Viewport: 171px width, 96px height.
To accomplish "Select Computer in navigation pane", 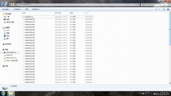I will click(5, 50).
